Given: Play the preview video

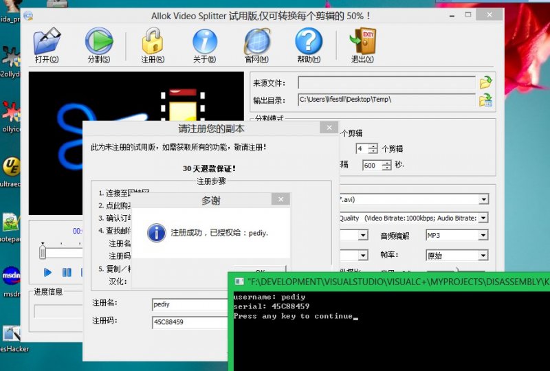Looking at the screenshot, I should click(47, 272).
